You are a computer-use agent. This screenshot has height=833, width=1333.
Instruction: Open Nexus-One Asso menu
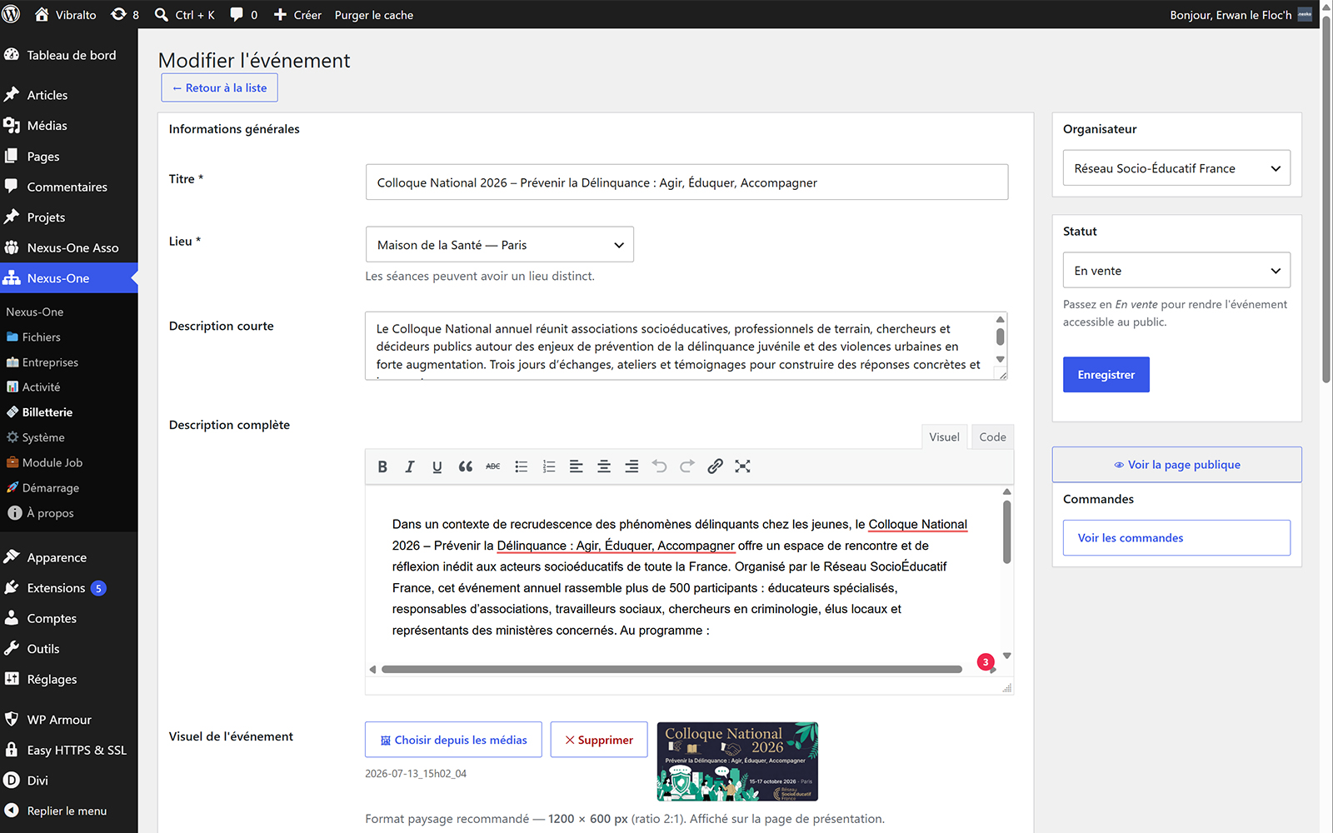(69, 247)
